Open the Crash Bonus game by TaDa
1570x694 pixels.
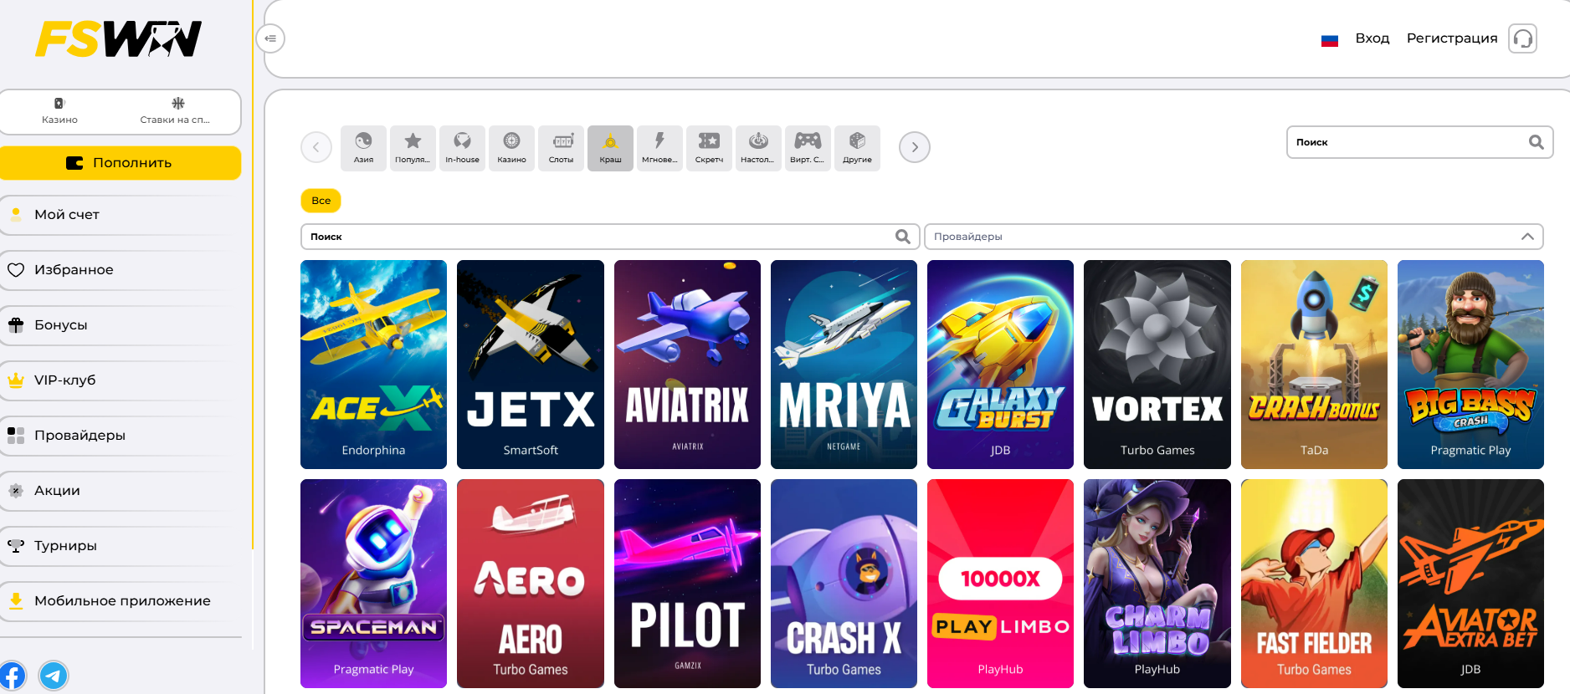tap(1314, 365)
